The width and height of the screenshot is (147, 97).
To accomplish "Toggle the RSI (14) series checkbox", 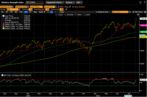I will click(x=2, y=75).
